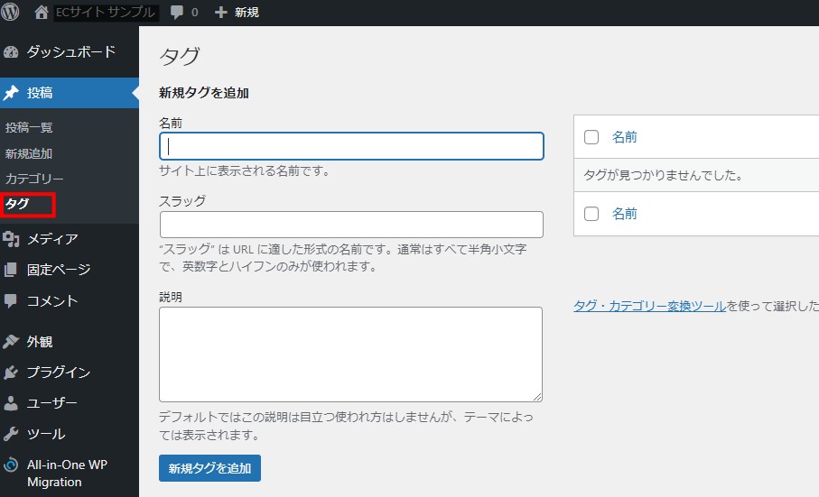Open the ツール menu
The image size is (819, 497).
45,434
